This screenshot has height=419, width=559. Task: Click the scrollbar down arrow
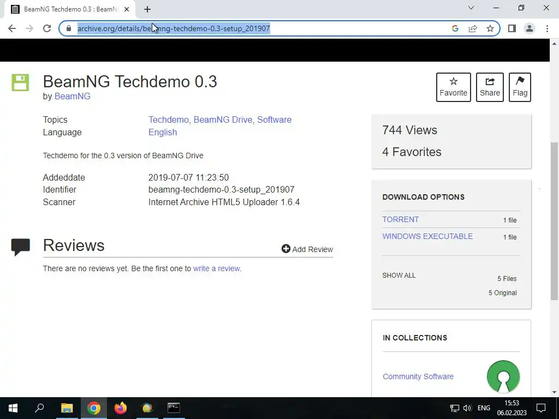tap(554, 392)
